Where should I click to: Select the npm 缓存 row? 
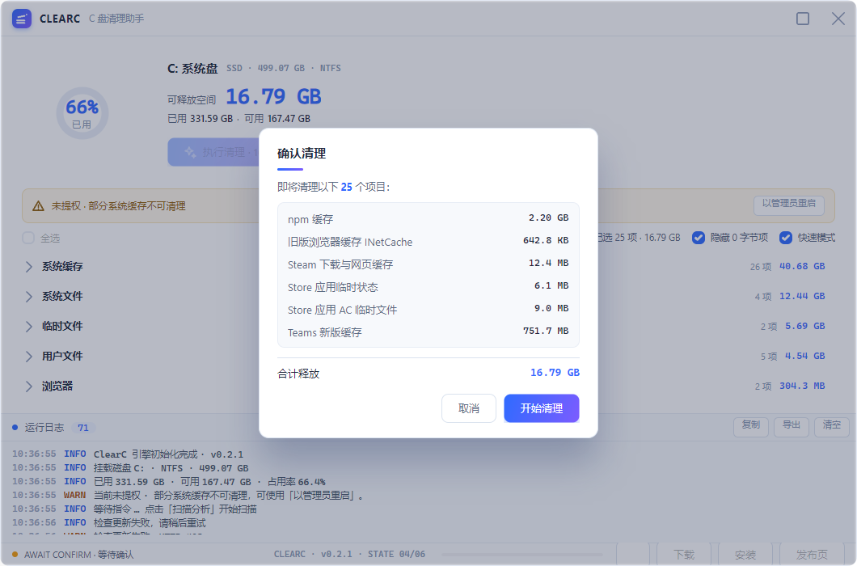428,219
